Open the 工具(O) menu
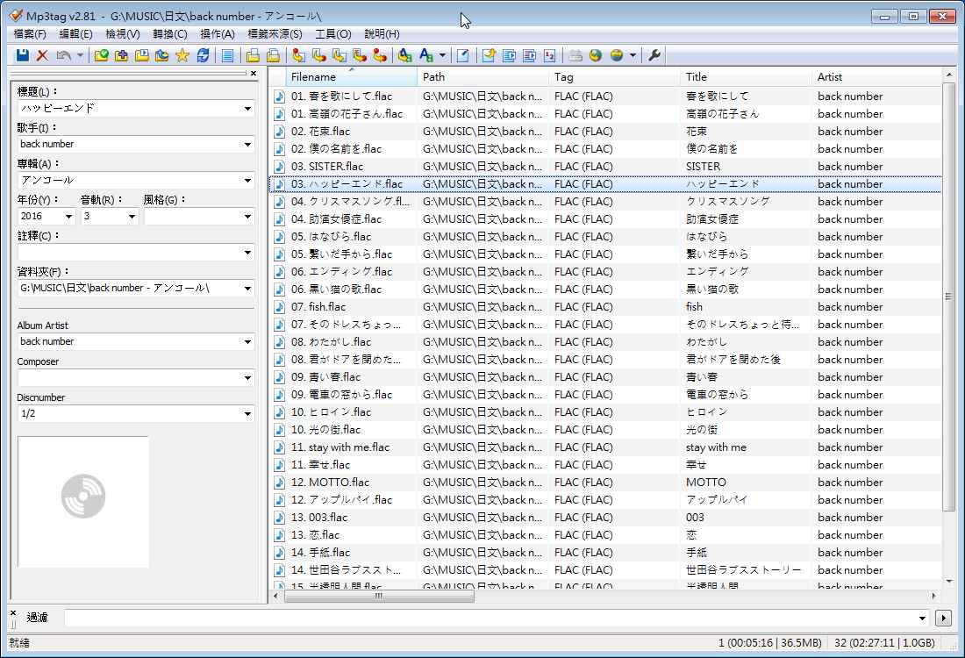 tap(333, 34)
